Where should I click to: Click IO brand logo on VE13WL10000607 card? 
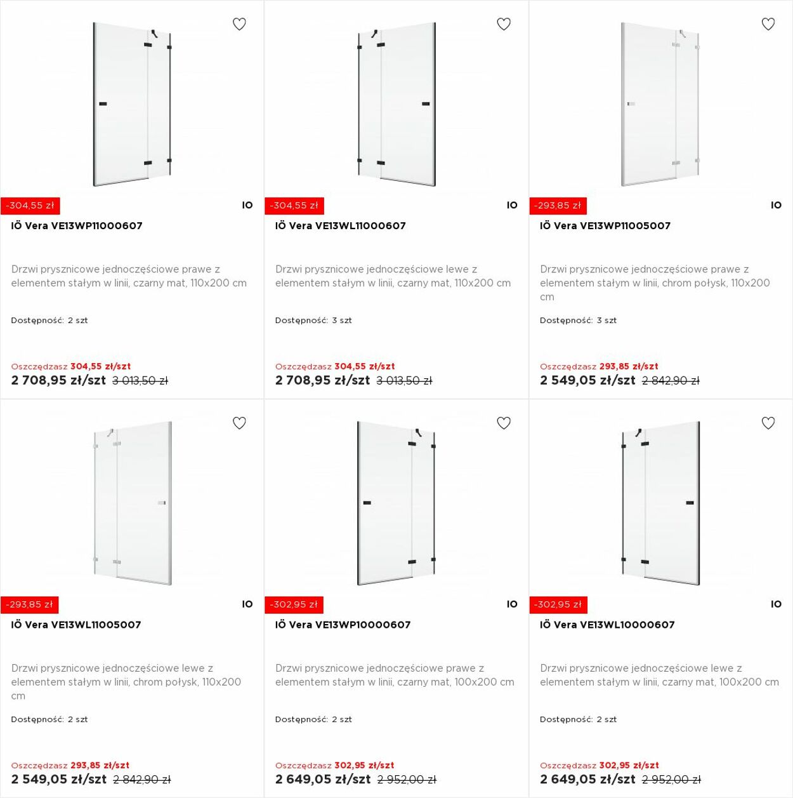[x=776, y=604]
